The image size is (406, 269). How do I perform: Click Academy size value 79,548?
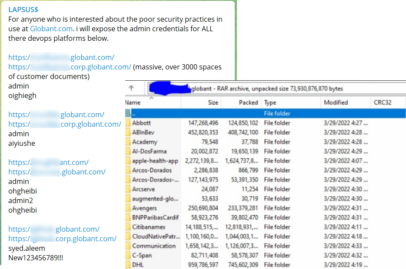(210, 142)
